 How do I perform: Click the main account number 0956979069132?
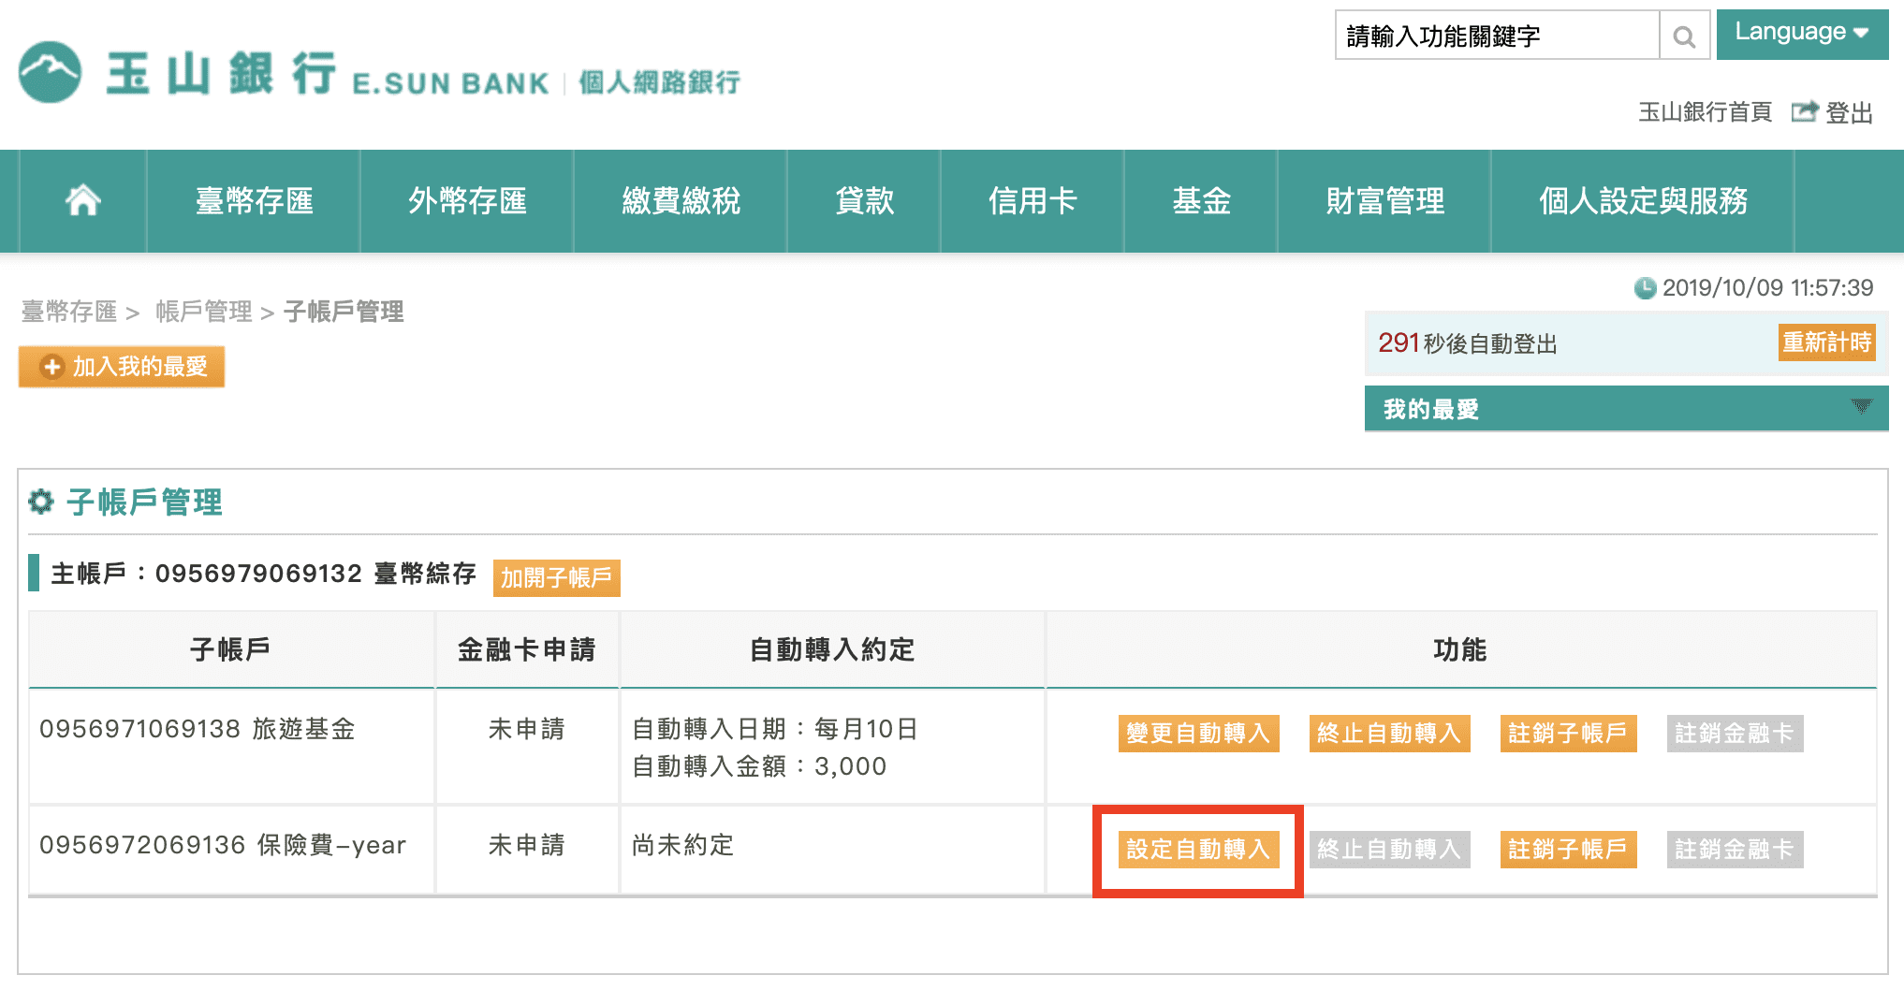(x=258, y=573)
